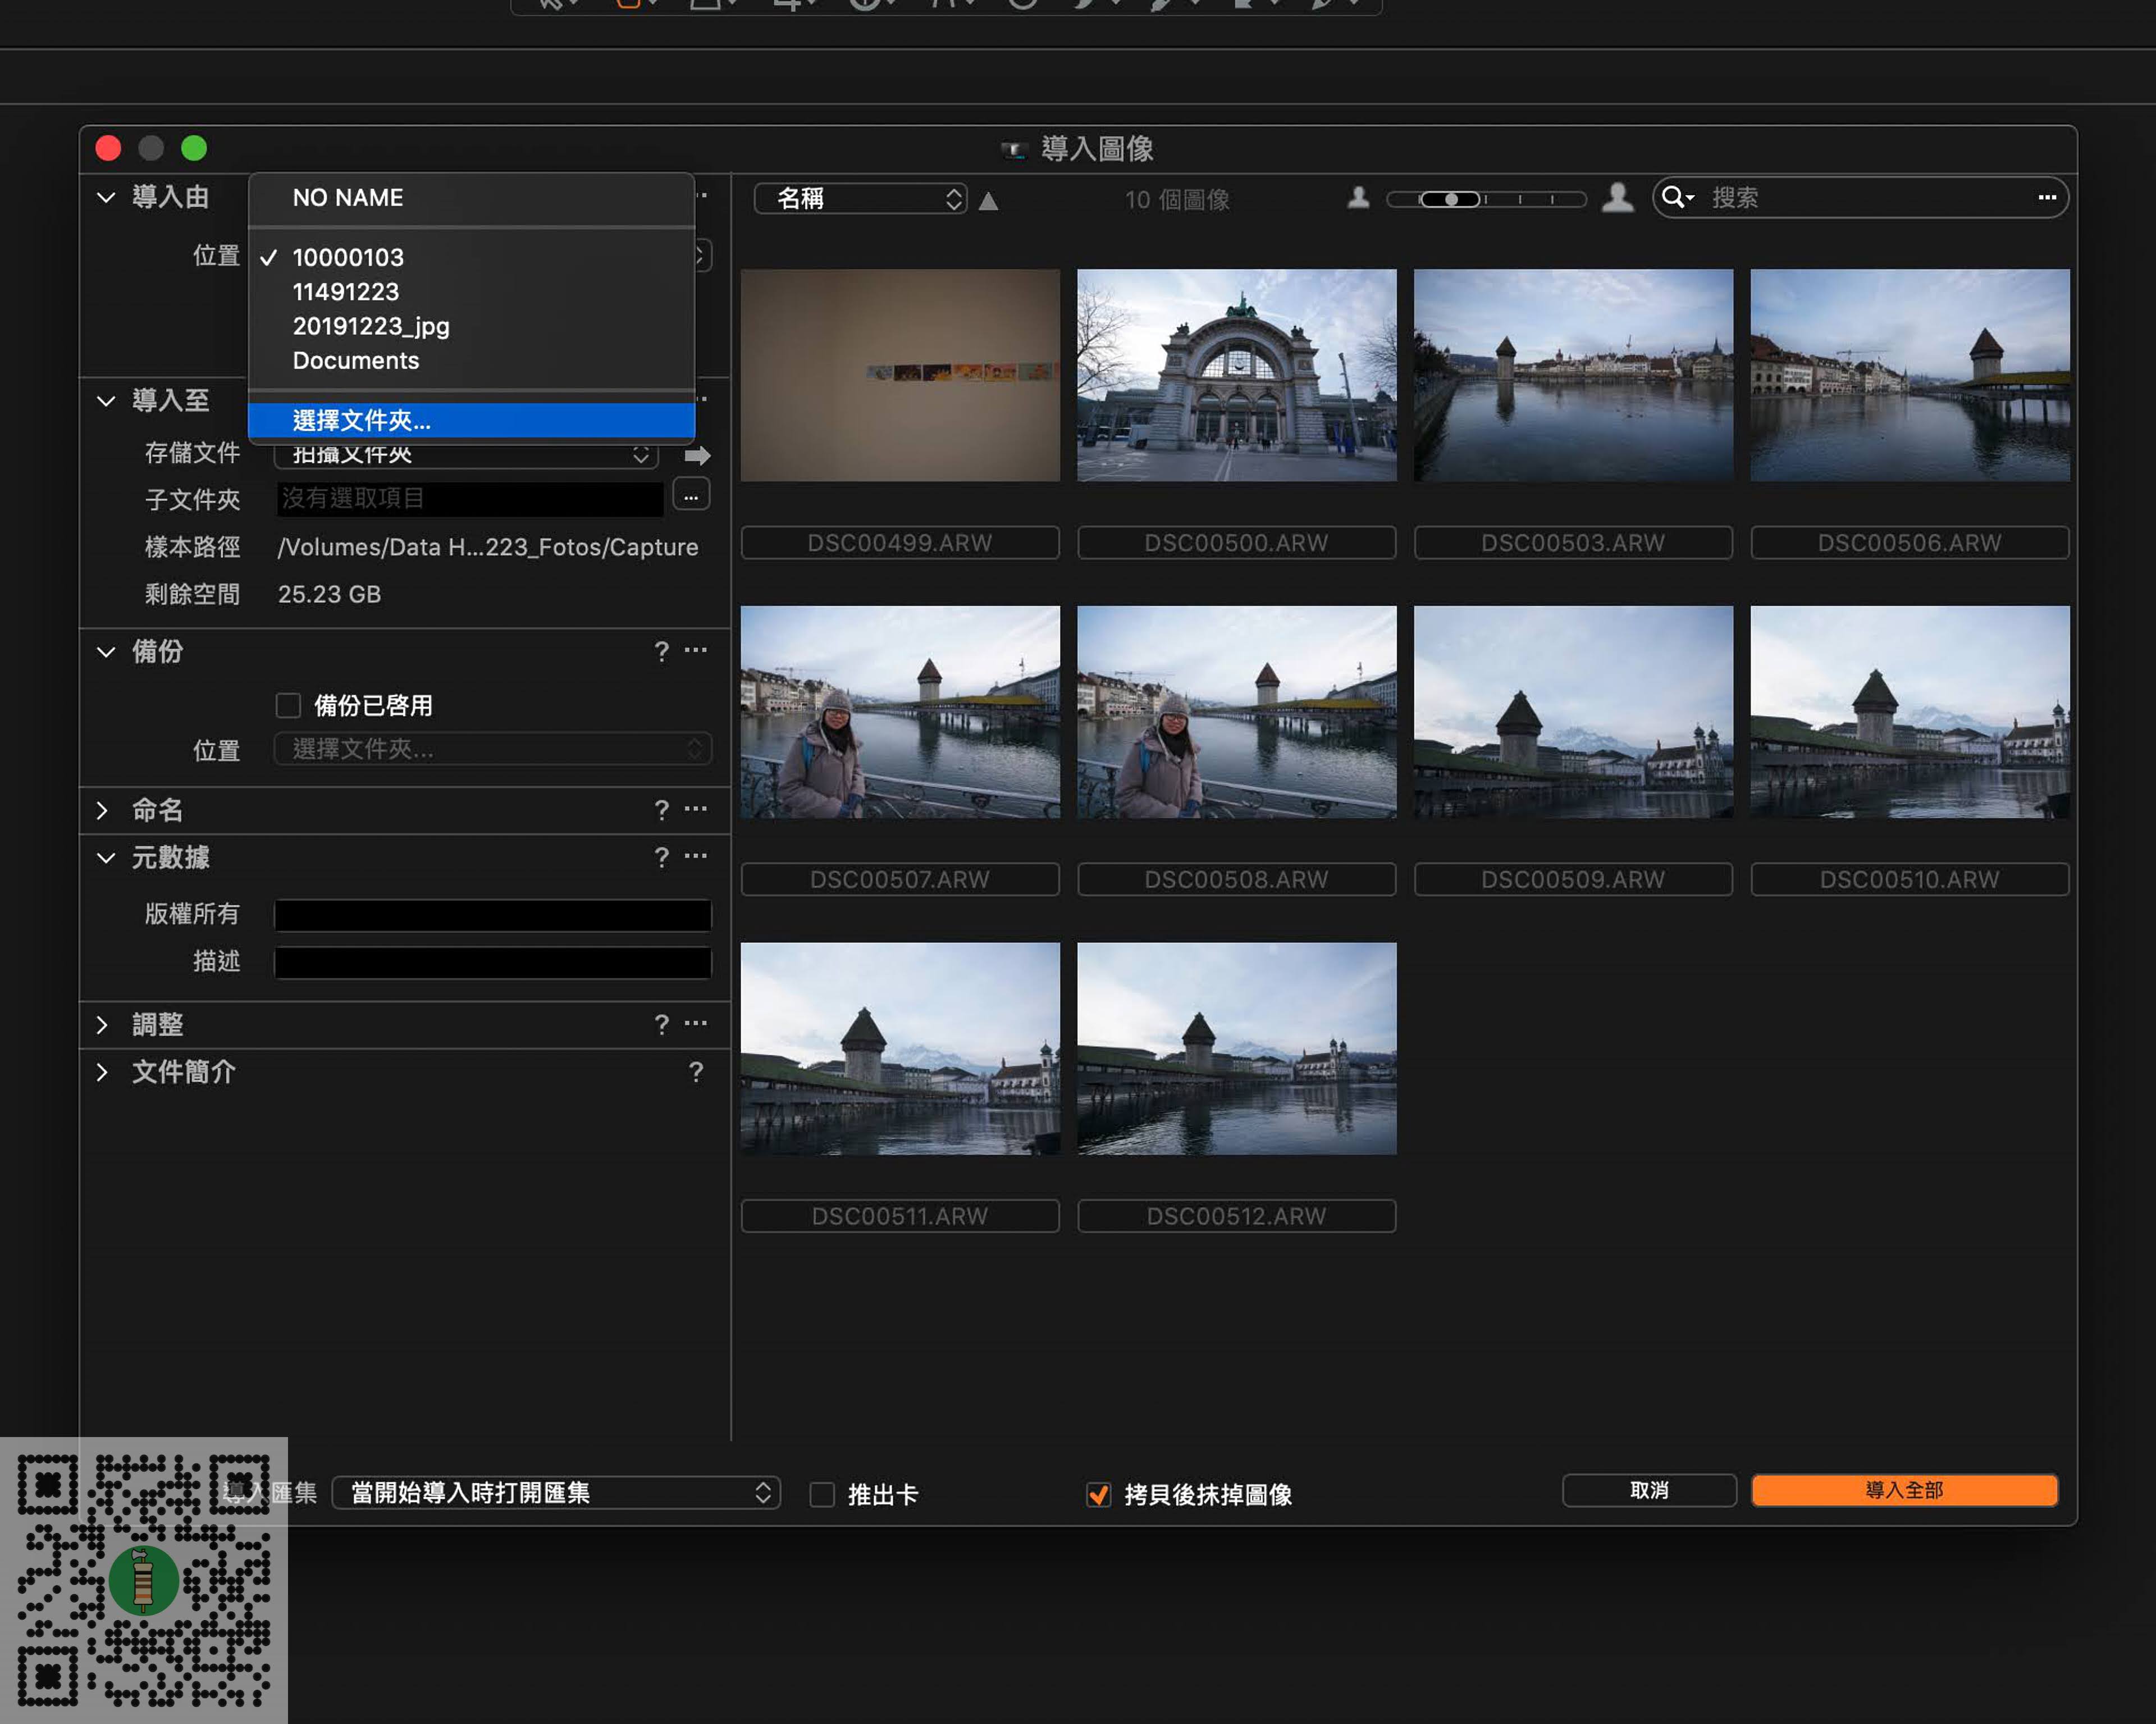Toggle the 推出卡 checkbox
Viewport: 2156px width, 1724px height.
[x=822, y=1494]
